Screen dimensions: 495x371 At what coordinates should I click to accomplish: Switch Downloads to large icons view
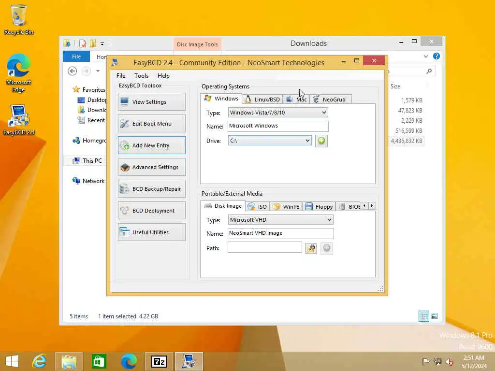click(435, 316)
